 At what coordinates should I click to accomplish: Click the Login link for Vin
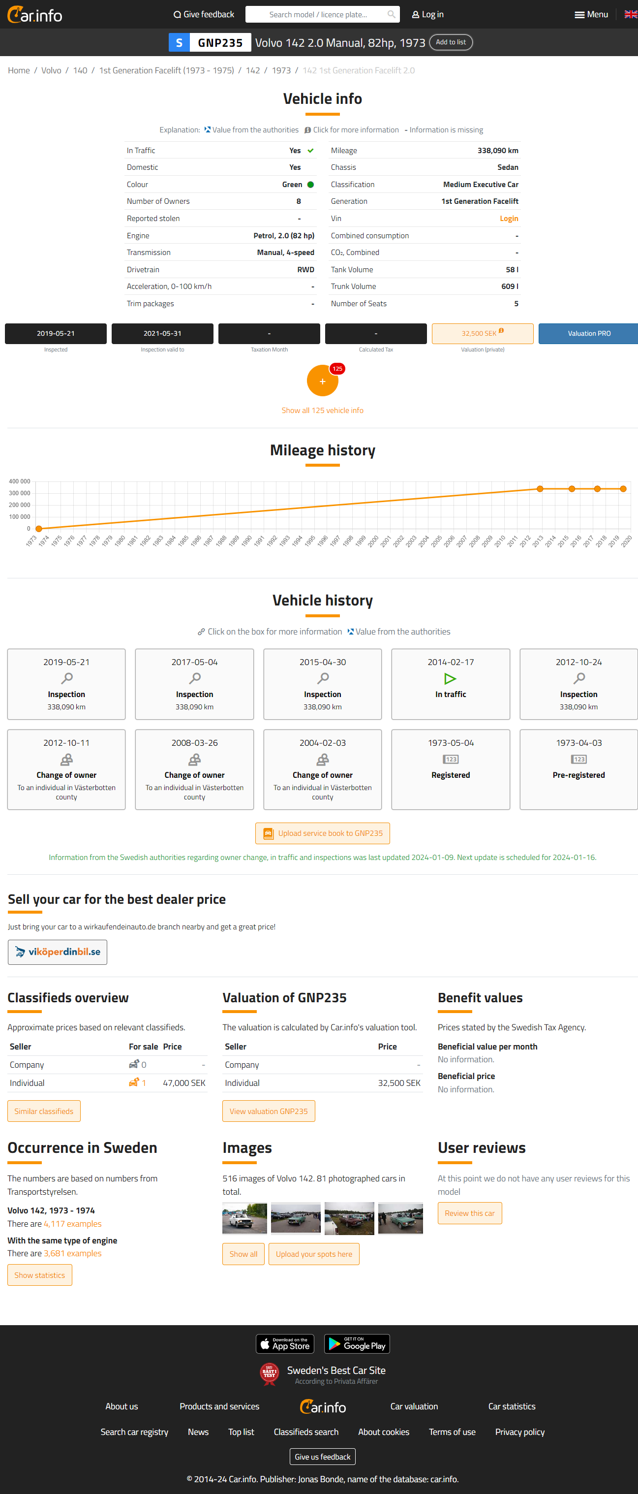(x=508, y=219)
